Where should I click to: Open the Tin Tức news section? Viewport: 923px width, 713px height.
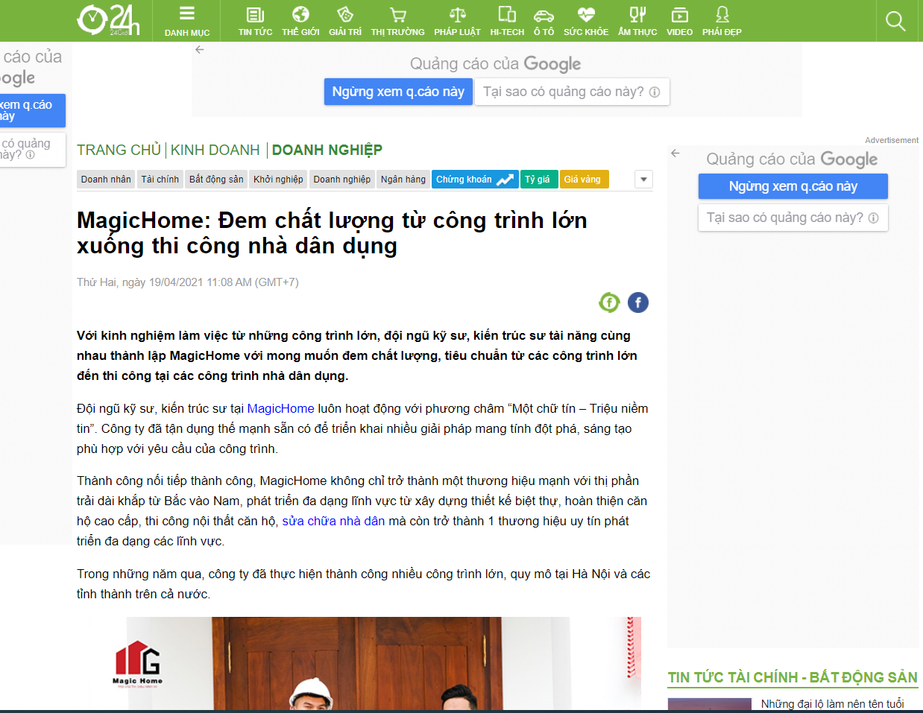(x=255, y=20)
